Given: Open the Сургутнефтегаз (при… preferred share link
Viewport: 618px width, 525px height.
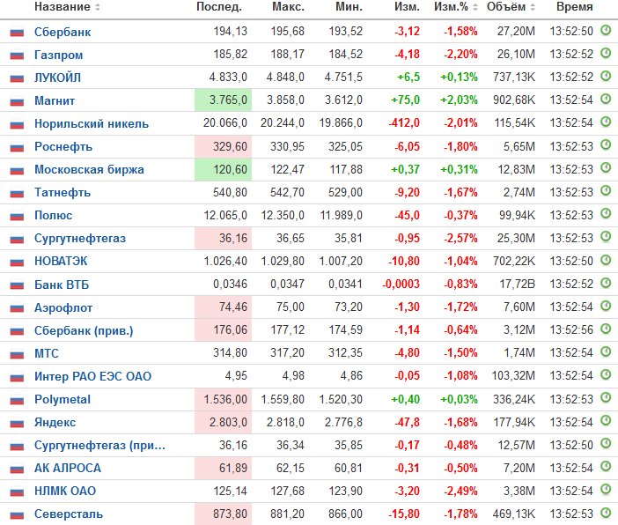Looking at the screenshot, I should [x=99, y=445].
